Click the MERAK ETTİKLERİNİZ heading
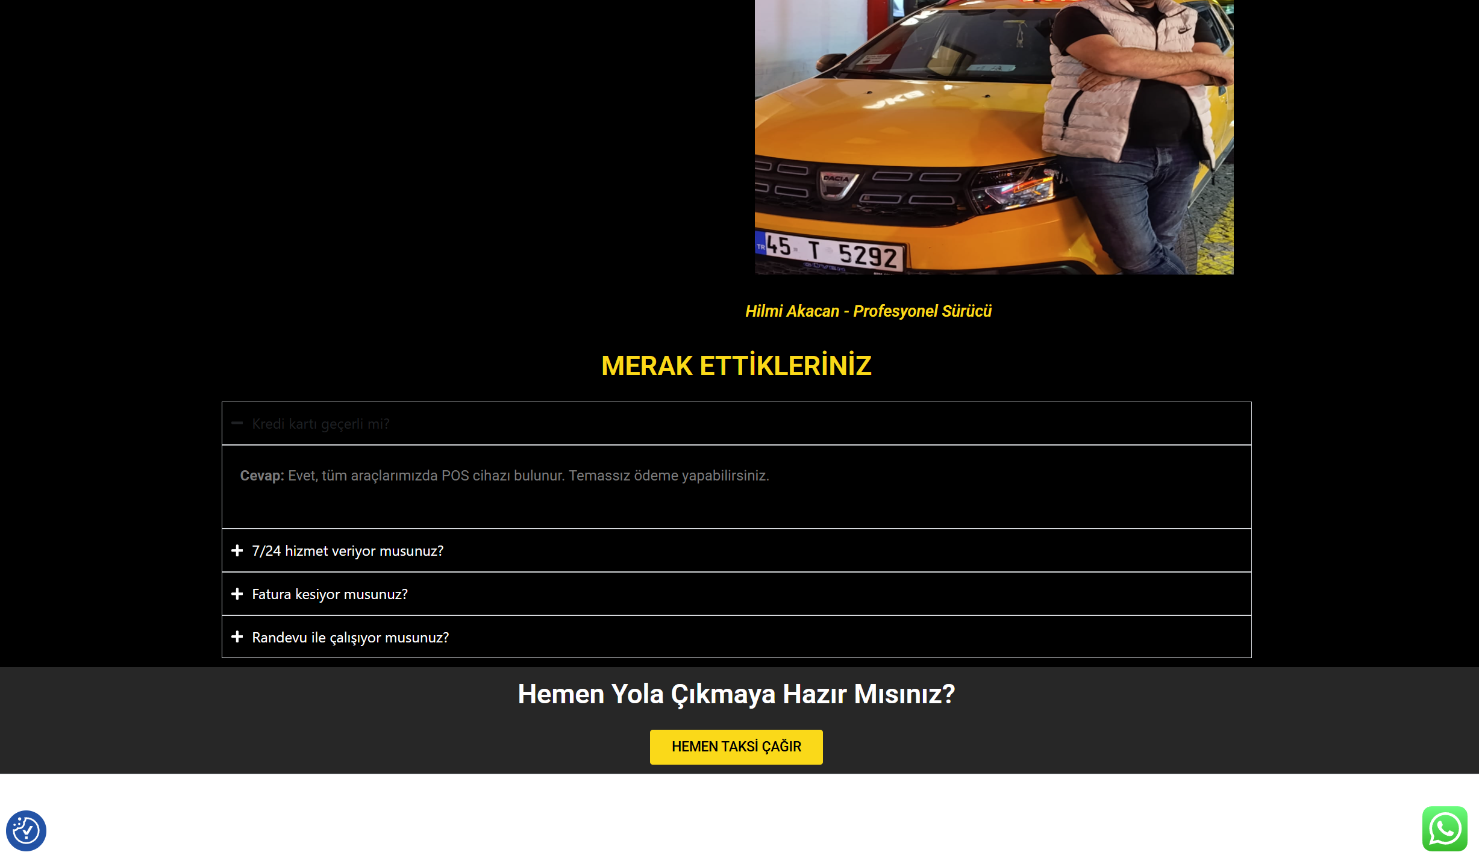 point(736,366)
